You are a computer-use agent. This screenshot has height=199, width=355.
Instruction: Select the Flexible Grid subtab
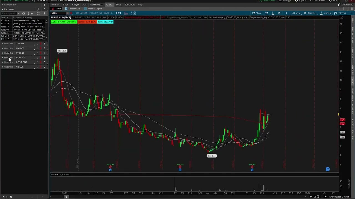tap(73, 9)
